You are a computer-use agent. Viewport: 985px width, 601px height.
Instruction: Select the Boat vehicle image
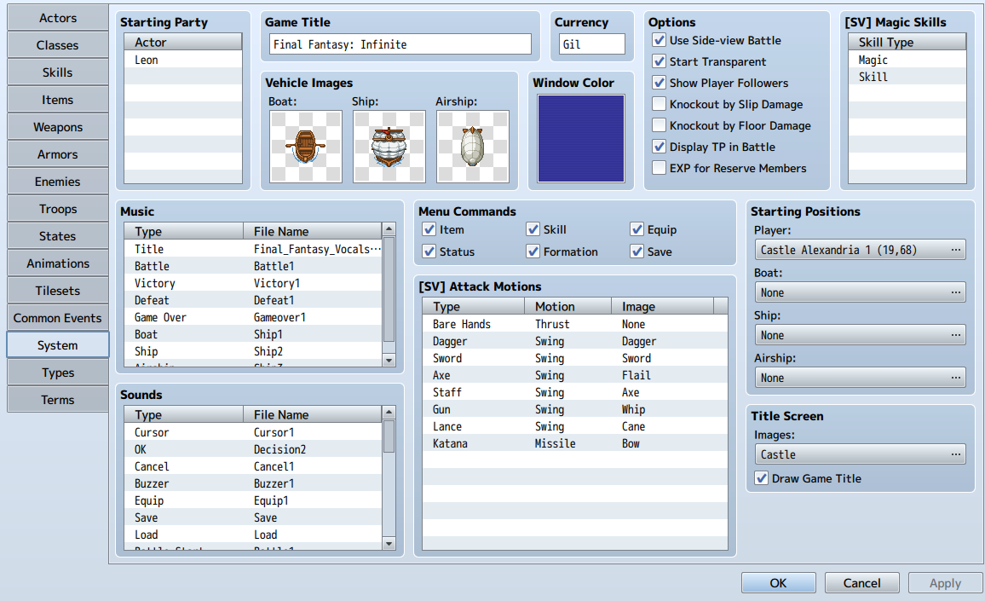coord(306,147)
